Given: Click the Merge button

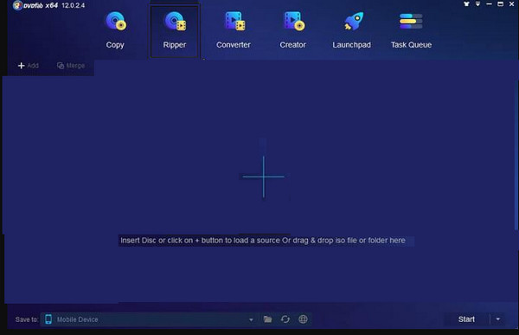Looking at the screenshot, I should click(x=71, y=66).
